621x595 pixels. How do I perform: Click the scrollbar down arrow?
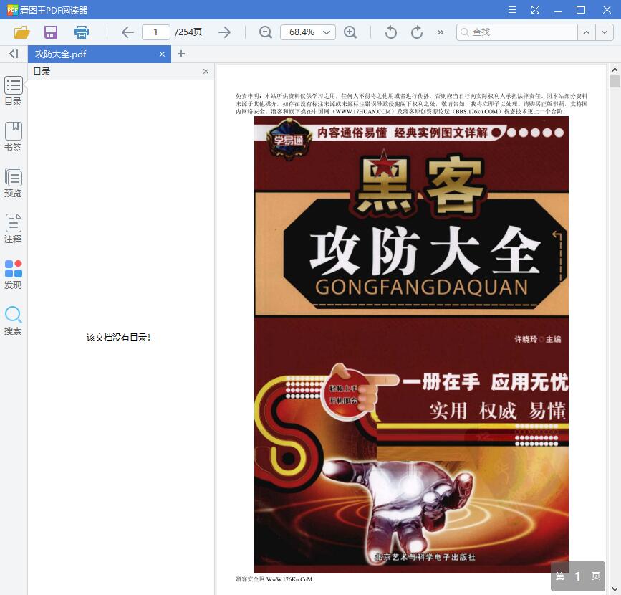(x=615, y=589)
